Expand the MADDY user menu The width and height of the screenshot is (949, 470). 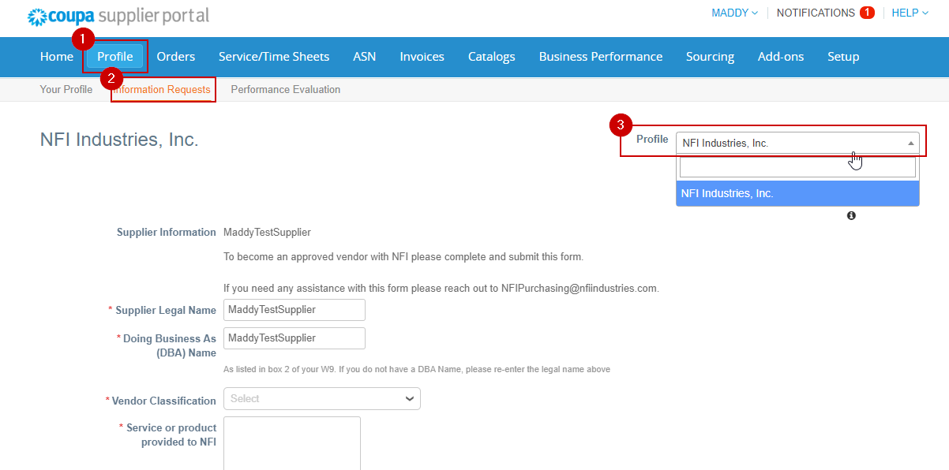pyautogui.click(x=735, y=13)
